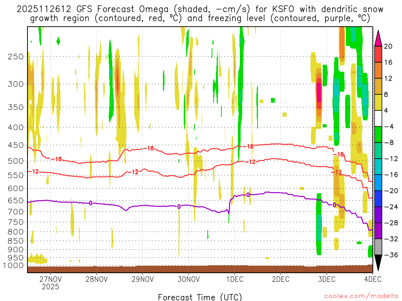Click the 28NOV date label
This screenshot has height=301, width=402.
pos(97,279)
